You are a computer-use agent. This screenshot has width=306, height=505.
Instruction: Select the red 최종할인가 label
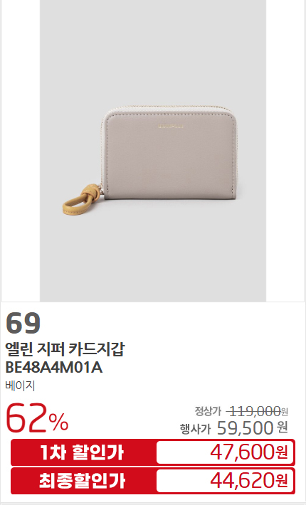click(83, 481)
